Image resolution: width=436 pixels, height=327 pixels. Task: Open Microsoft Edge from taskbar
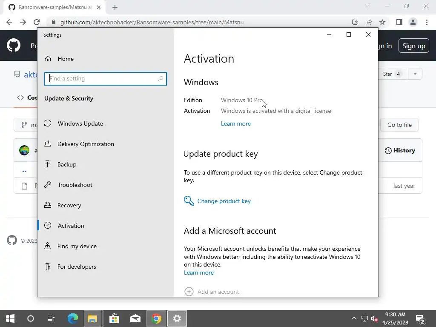click(72, 318)
